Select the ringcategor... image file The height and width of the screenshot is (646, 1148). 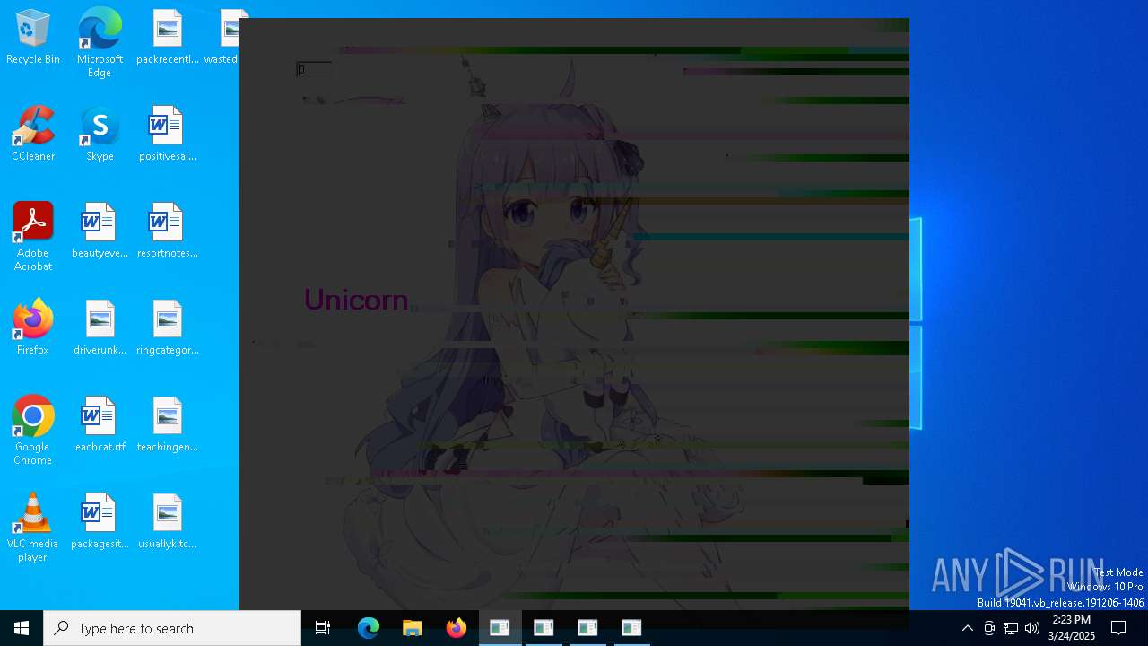(x=167, y=328)
